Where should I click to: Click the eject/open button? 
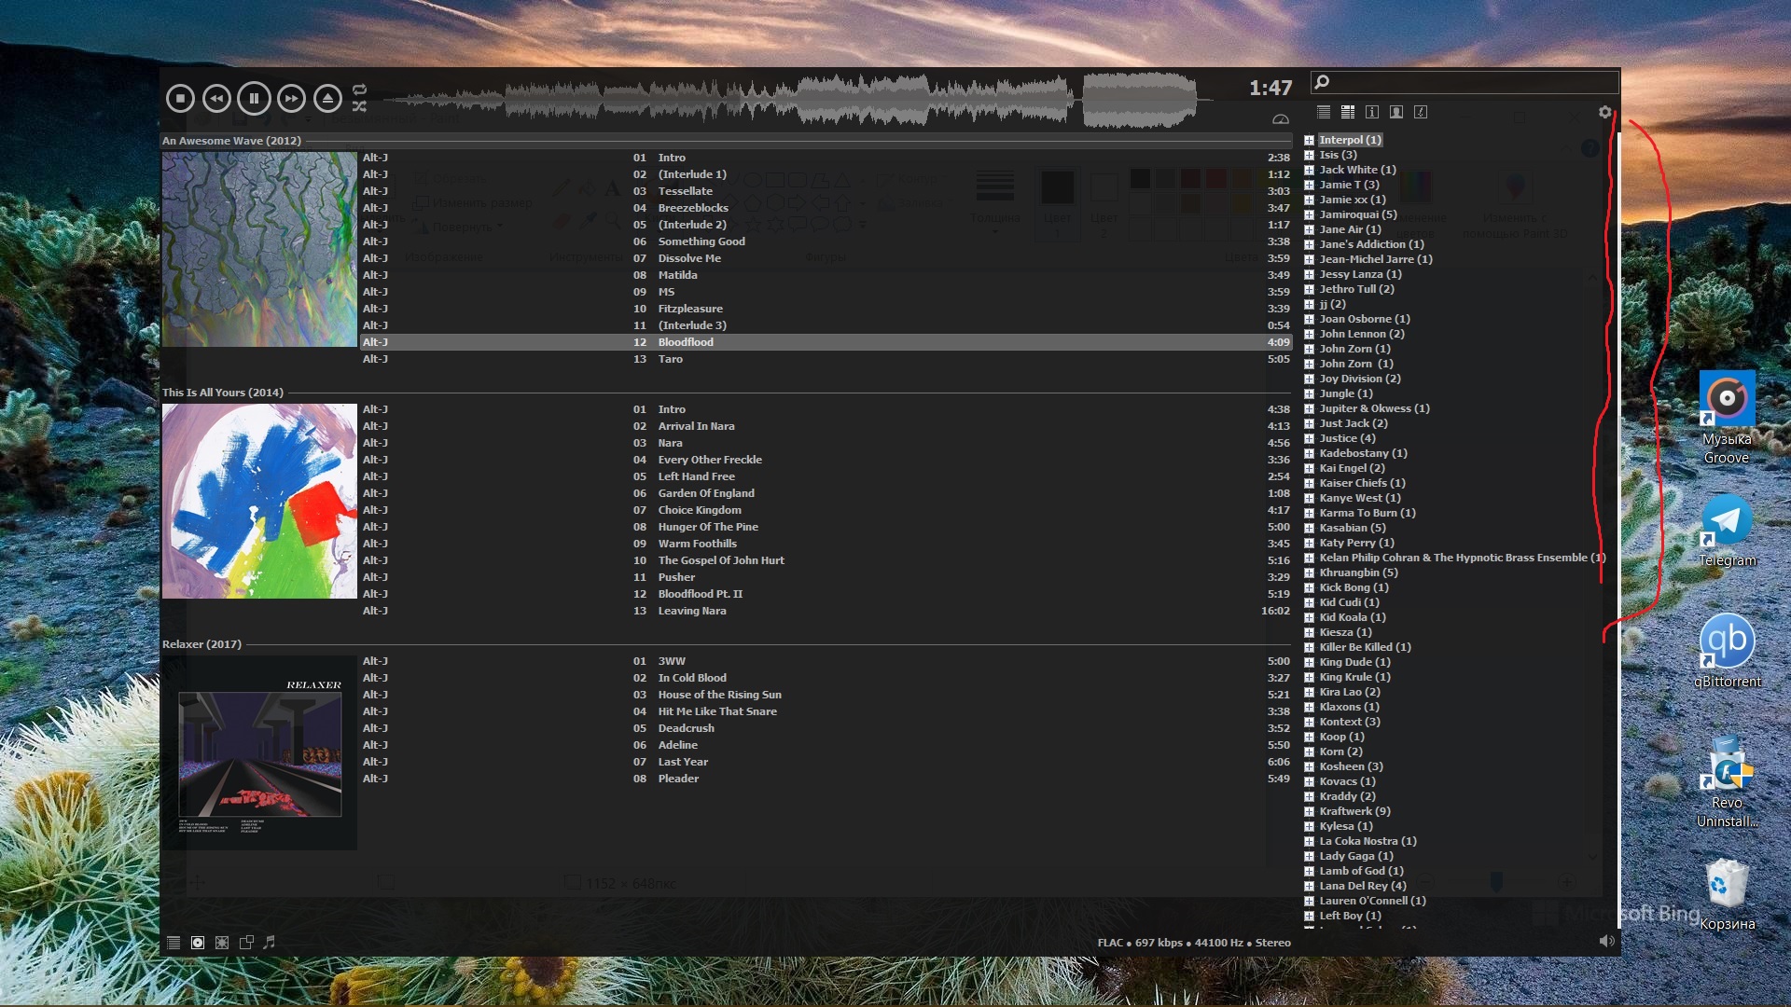tap(327, 98)
